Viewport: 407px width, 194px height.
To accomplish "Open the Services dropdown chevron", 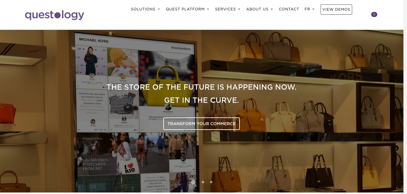I will pyautogui.click(x=239, y=9).
